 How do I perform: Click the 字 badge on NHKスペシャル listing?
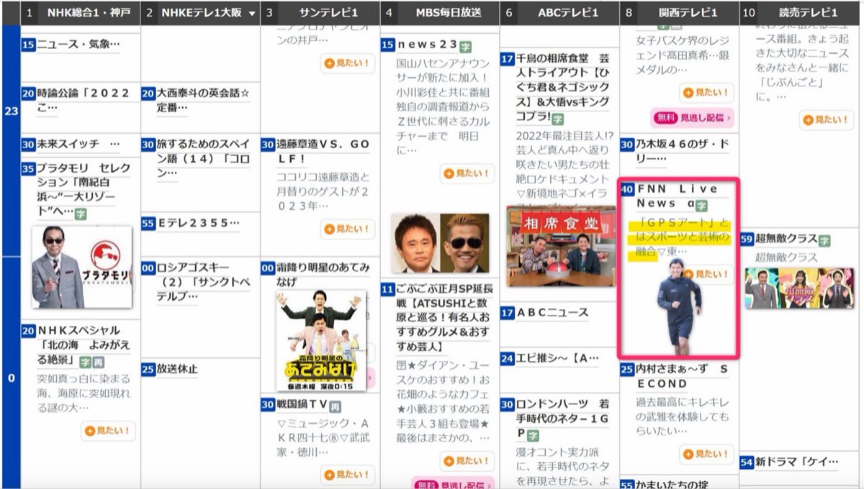pyautogui.click(x=85, y=362)
